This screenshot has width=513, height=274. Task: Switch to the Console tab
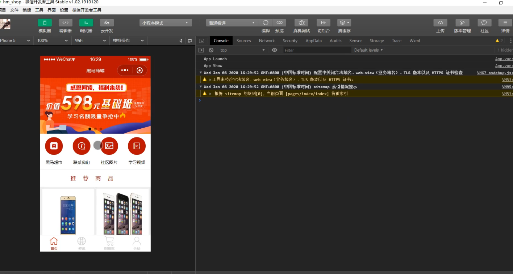pyautogui.click(x=221, y=41)
